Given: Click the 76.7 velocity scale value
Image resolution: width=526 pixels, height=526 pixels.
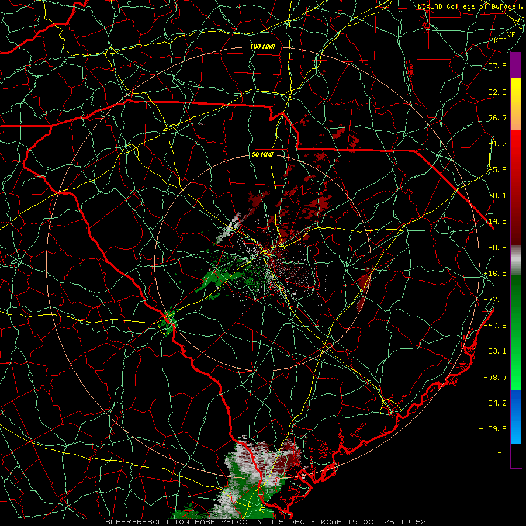Looking at the screenshot, I should tap(497, 117).
